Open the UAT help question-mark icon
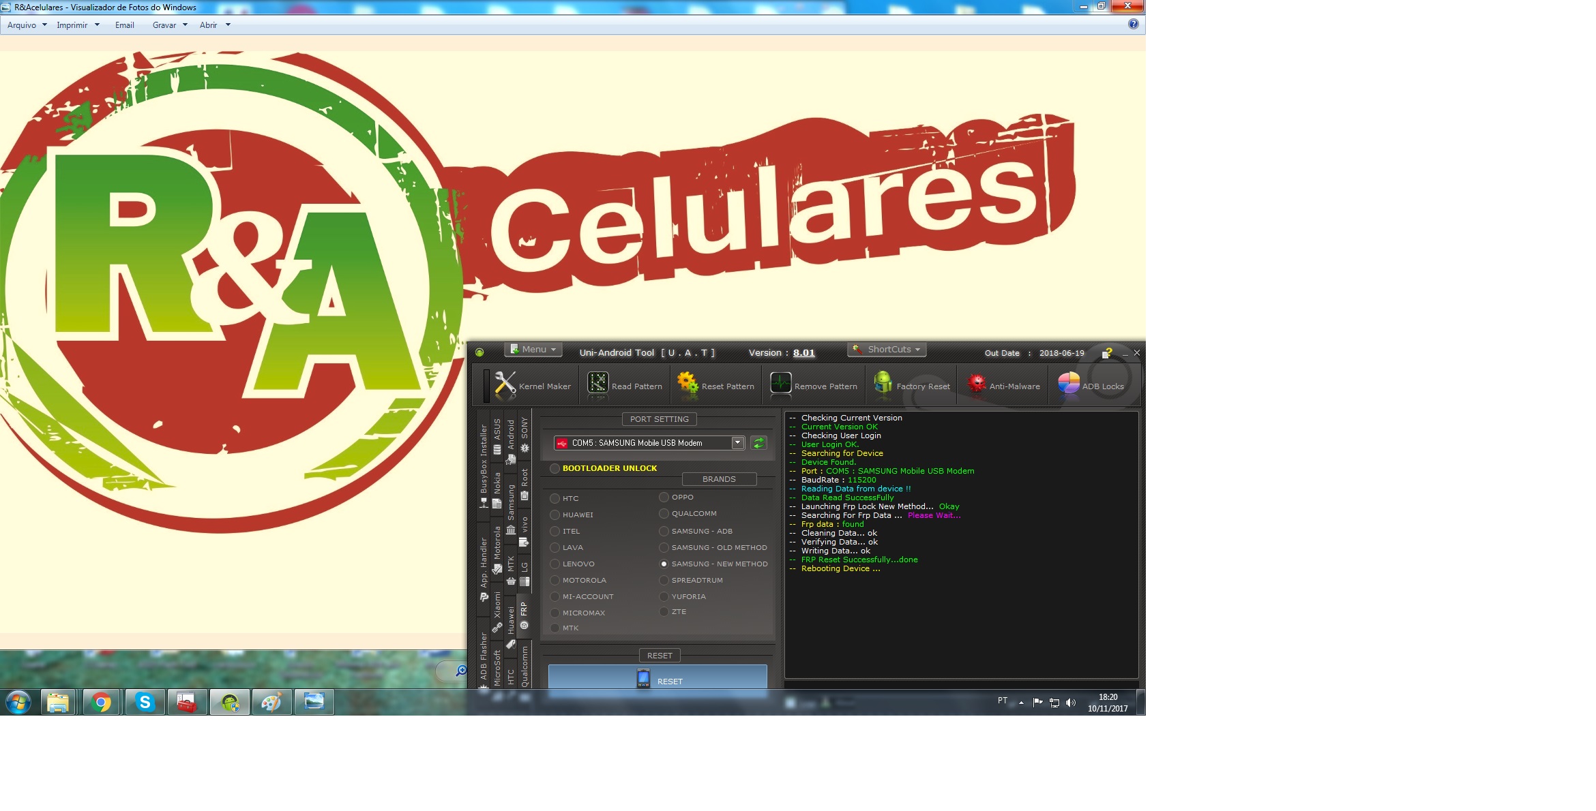 coord(1107,352)
